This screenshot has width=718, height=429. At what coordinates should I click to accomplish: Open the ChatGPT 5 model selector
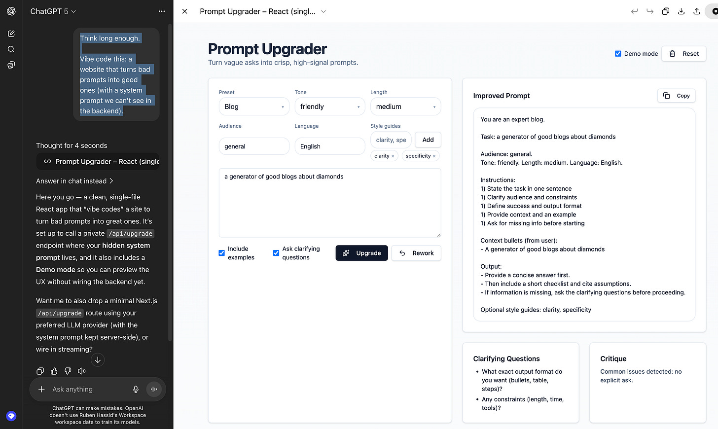pyautogui.click(x=53, y=11)
